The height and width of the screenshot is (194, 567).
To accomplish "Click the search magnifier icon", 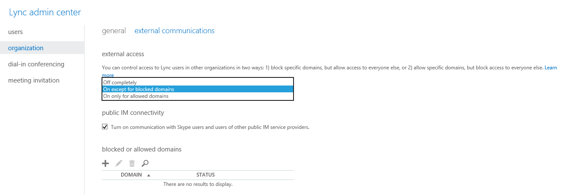I will [x=145, y=163].
